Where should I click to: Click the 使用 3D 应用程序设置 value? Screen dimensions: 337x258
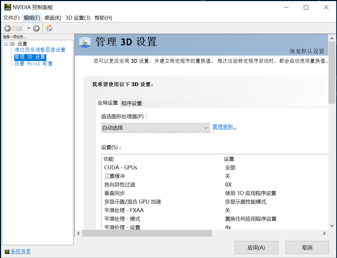tap(250, 193)
